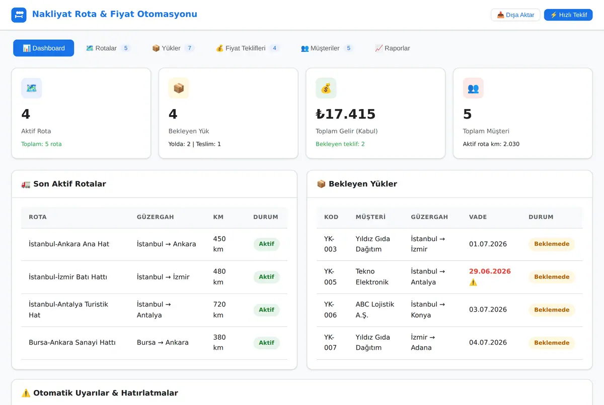Go to the Fiyat Teklifleri tab
Image resolution: width=604 pixels, height=405 pixels.
click(x=248, y=48)
